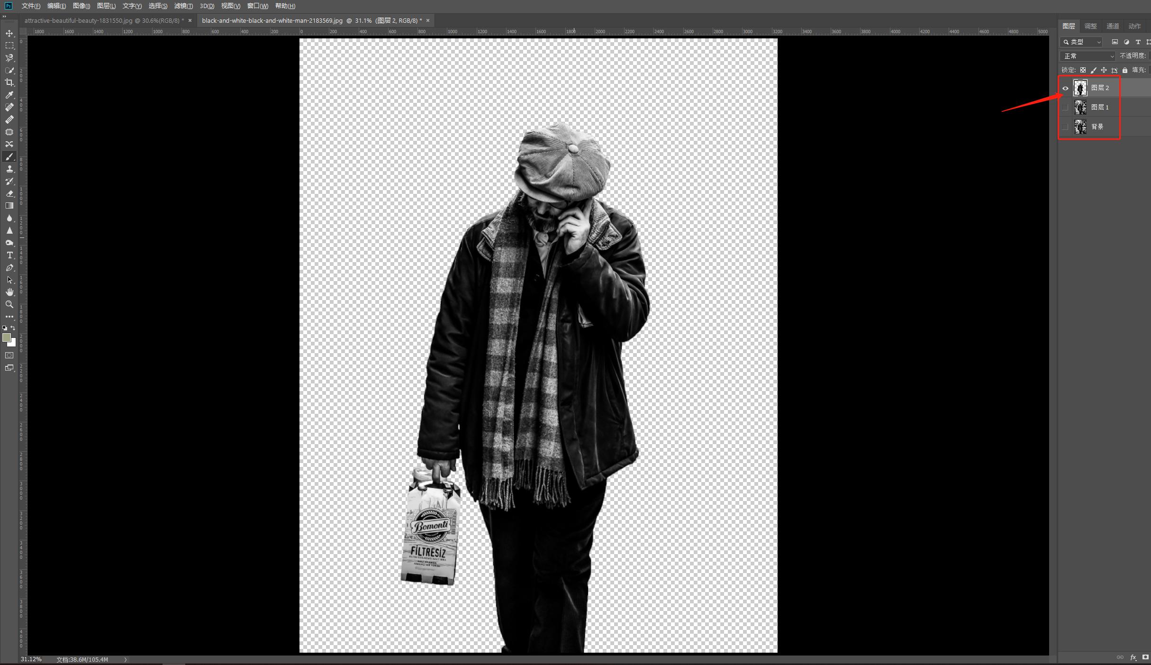Image resolution: width=1151 pixels, height=665 pixels.
Task: Select the Eyedropper tool
Action: [9, 95]
